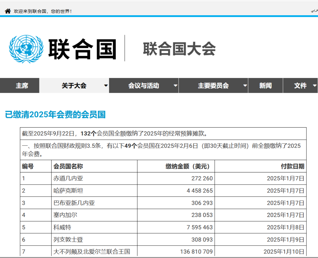318x258 pixels.
Task: Open the 欢迎来到联合国 welcome link
Action: (43, 11)
